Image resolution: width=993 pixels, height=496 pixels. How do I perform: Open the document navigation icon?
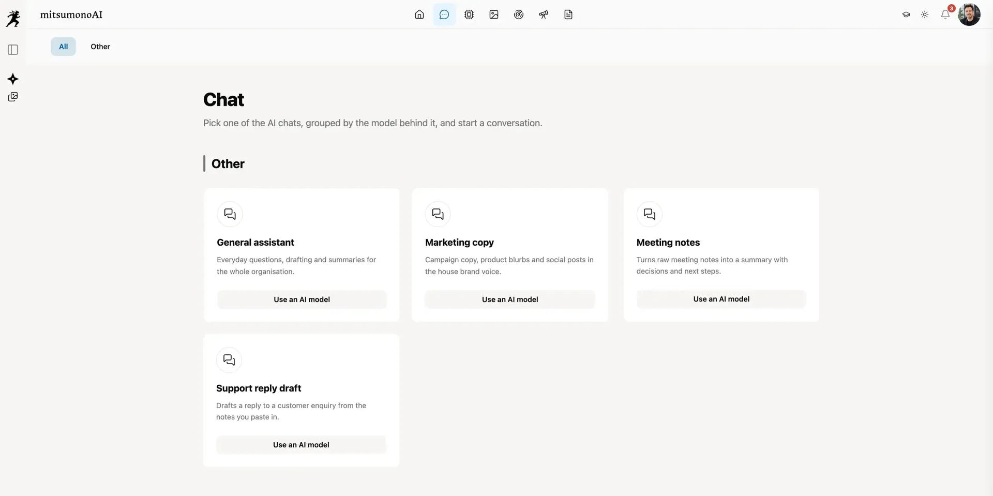point(568,14)
